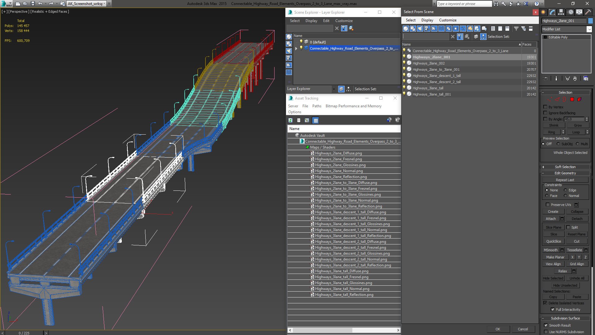
Task: Open Display menu in Select From Scene
Action: tap(427, 20)
